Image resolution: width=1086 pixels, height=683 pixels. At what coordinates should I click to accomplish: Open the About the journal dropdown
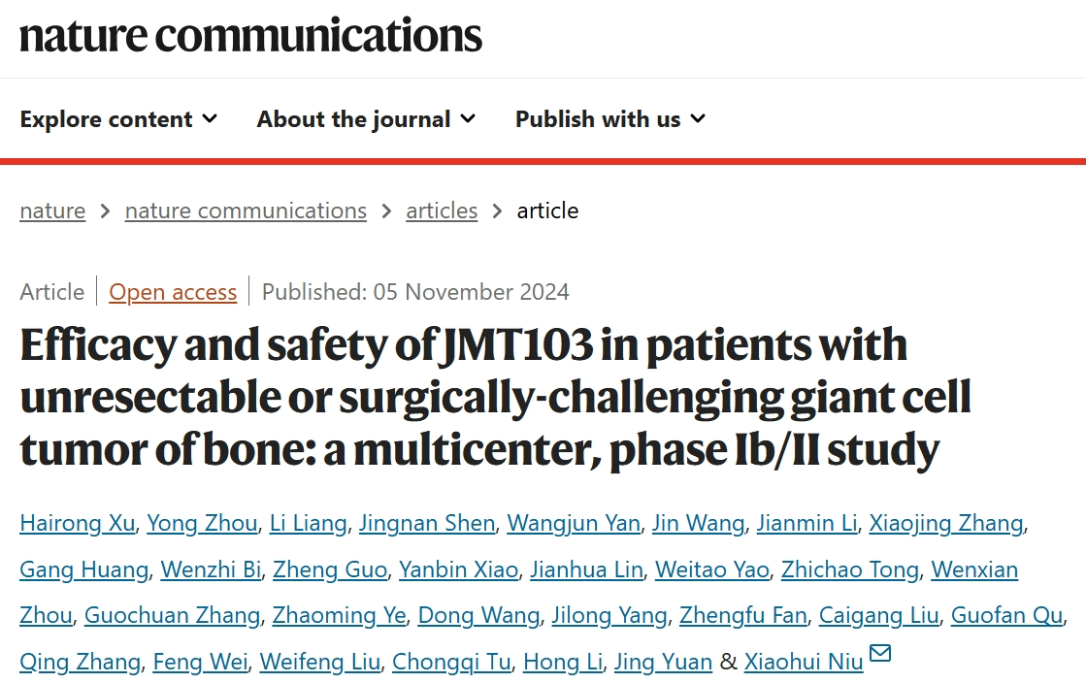coord(366,119)
